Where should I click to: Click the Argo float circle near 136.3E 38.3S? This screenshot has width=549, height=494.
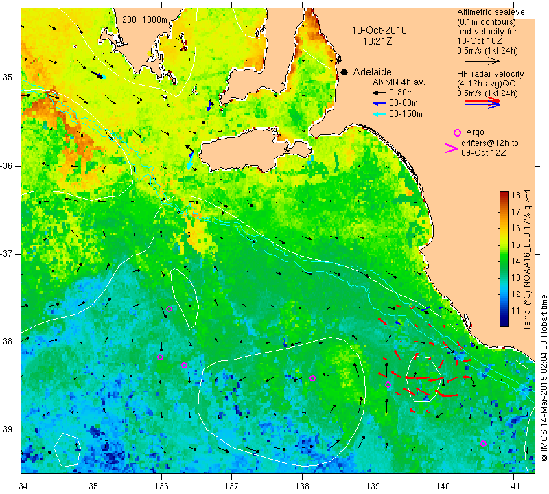(x=184, y=366)
